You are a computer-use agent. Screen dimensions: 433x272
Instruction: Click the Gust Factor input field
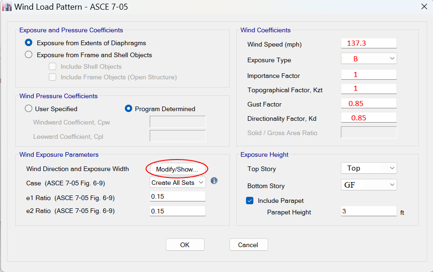[369, 104]
